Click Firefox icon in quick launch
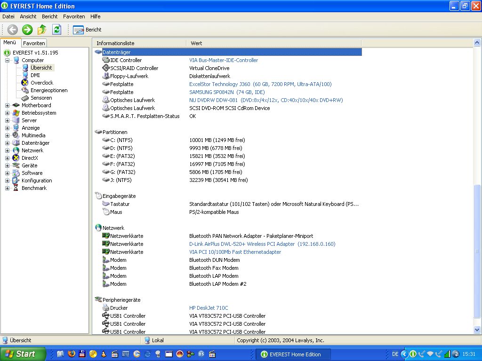The height and width of the screenshot is (361, 482). coord(72,354)
